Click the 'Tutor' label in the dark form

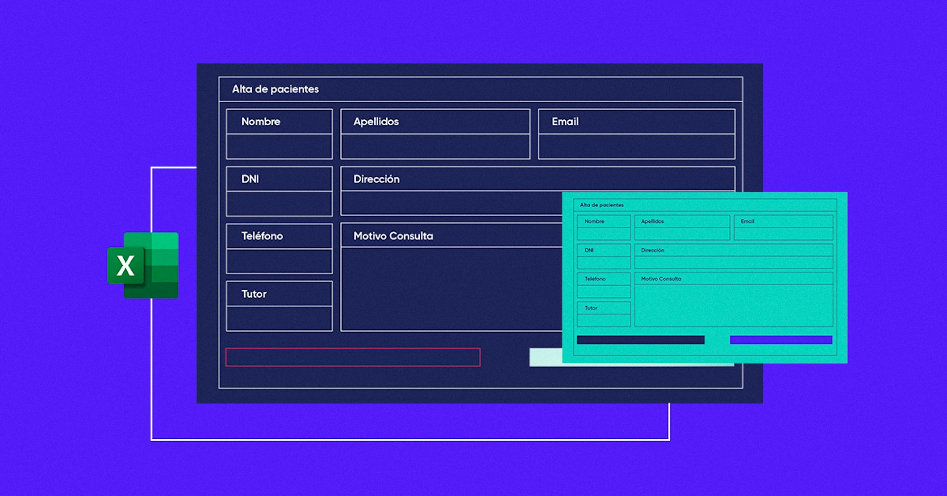pos(254,294)
